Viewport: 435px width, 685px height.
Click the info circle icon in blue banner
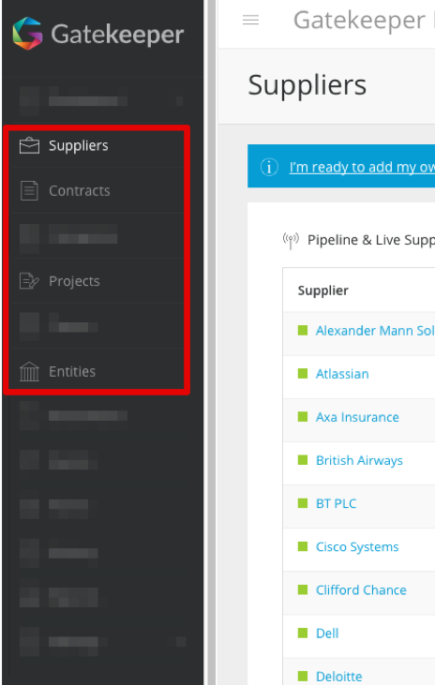click(269, 167)
